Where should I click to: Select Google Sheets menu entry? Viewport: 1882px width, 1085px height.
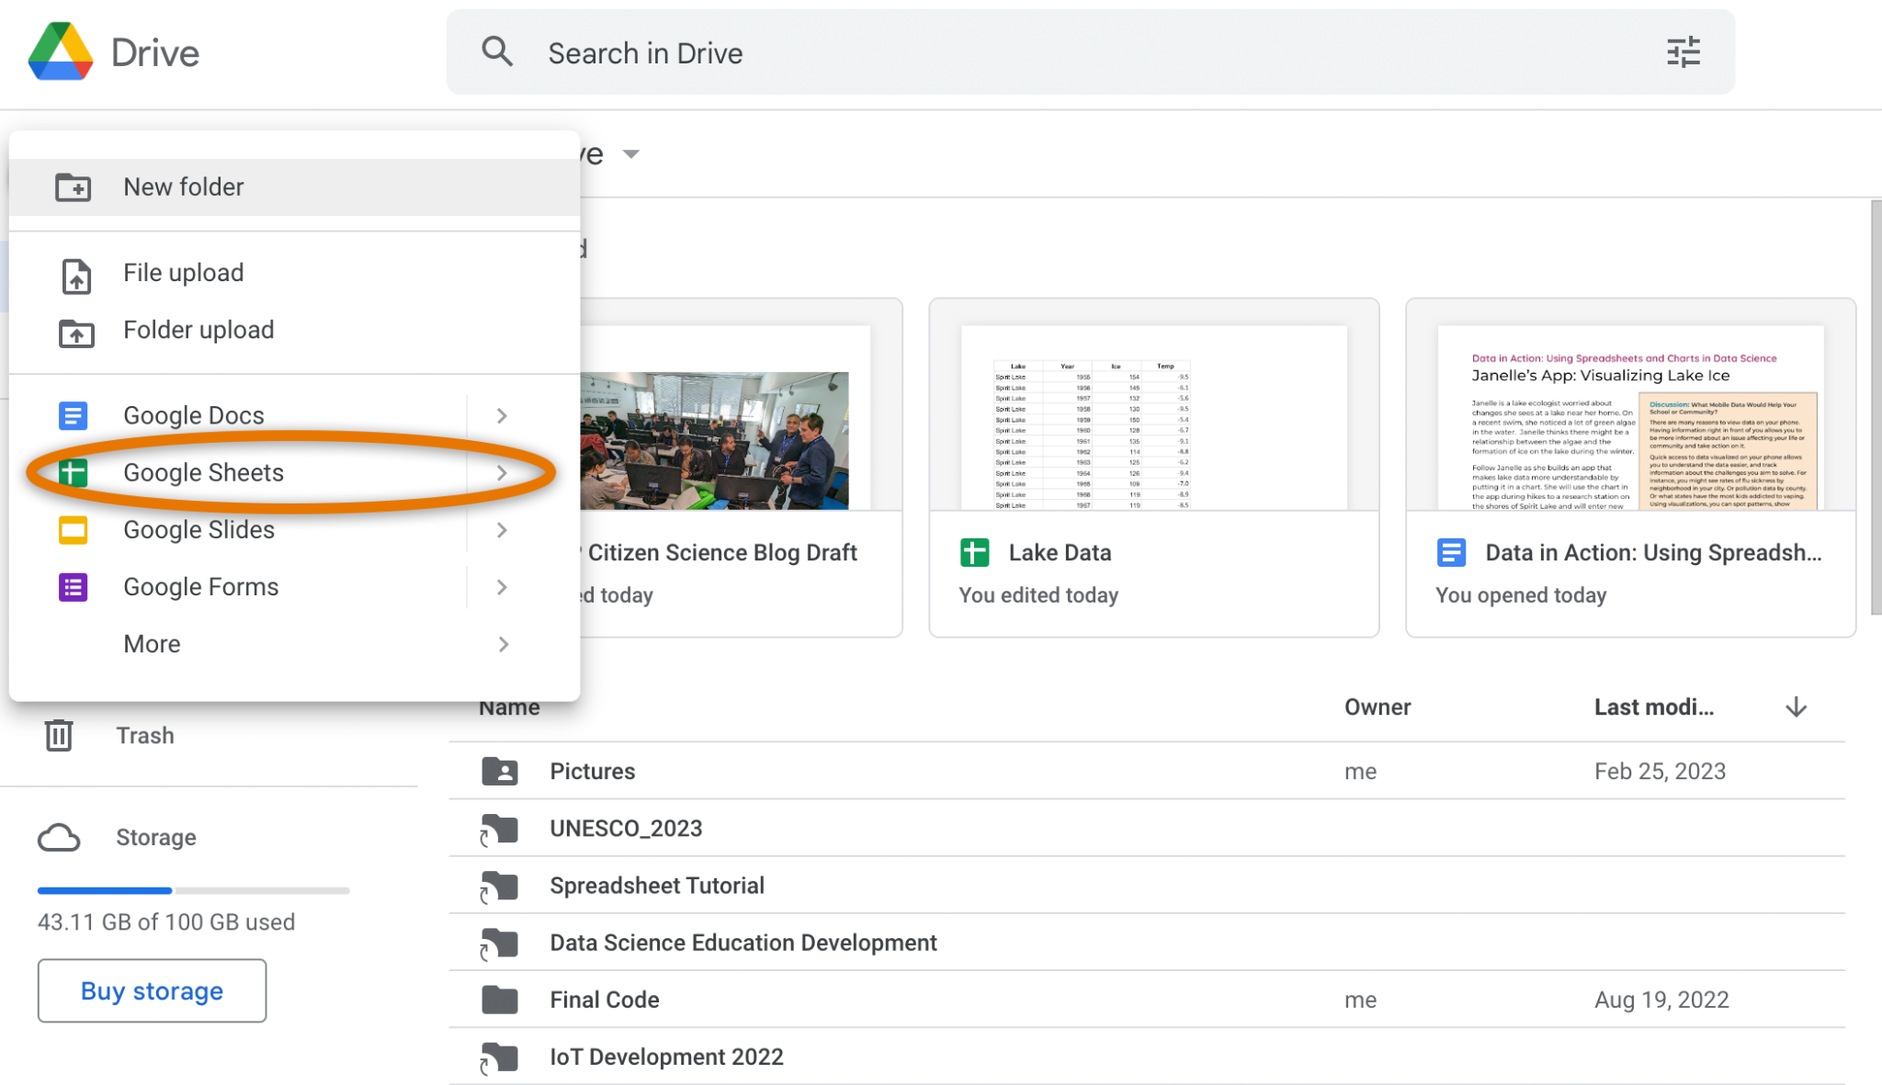click(x=294, y=472)
